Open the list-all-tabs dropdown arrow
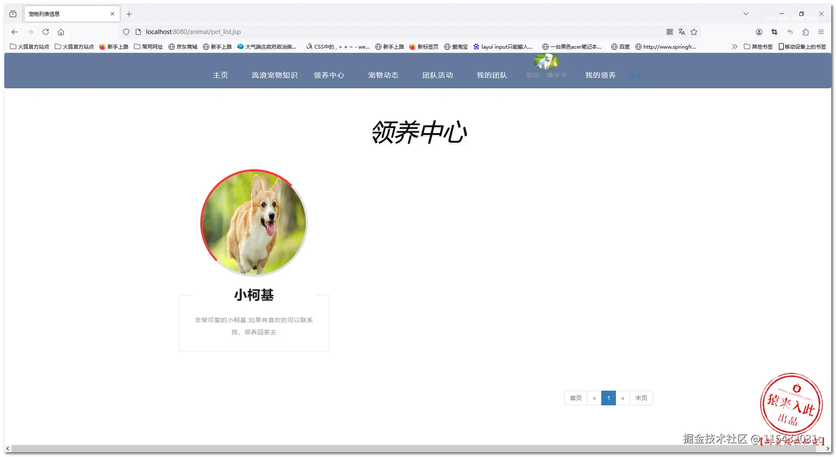This screenshot has width=836, height=457. point(746,13)
